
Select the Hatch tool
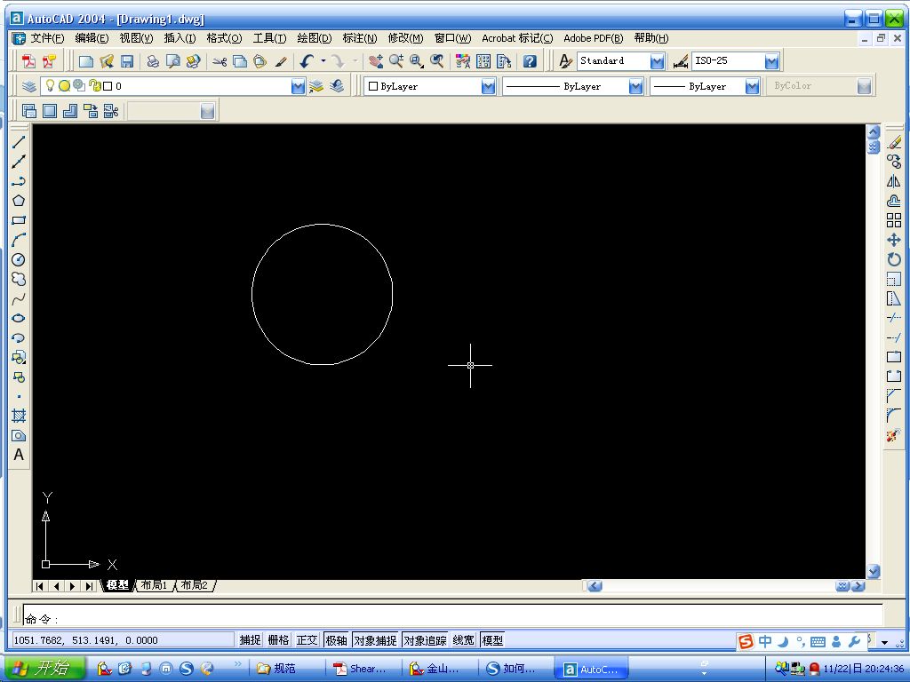tap(19, 416)
